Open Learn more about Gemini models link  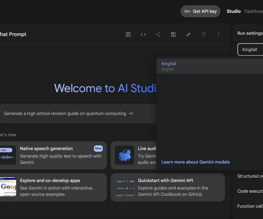196,162
